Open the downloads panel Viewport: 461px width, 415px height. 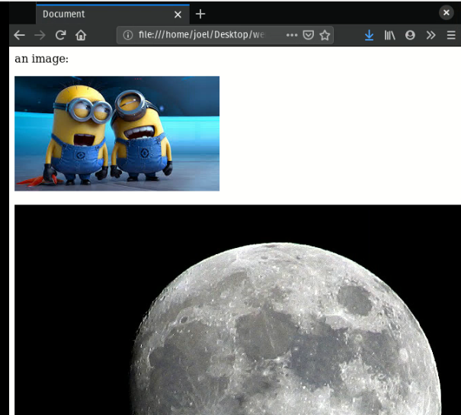point(370,35)
